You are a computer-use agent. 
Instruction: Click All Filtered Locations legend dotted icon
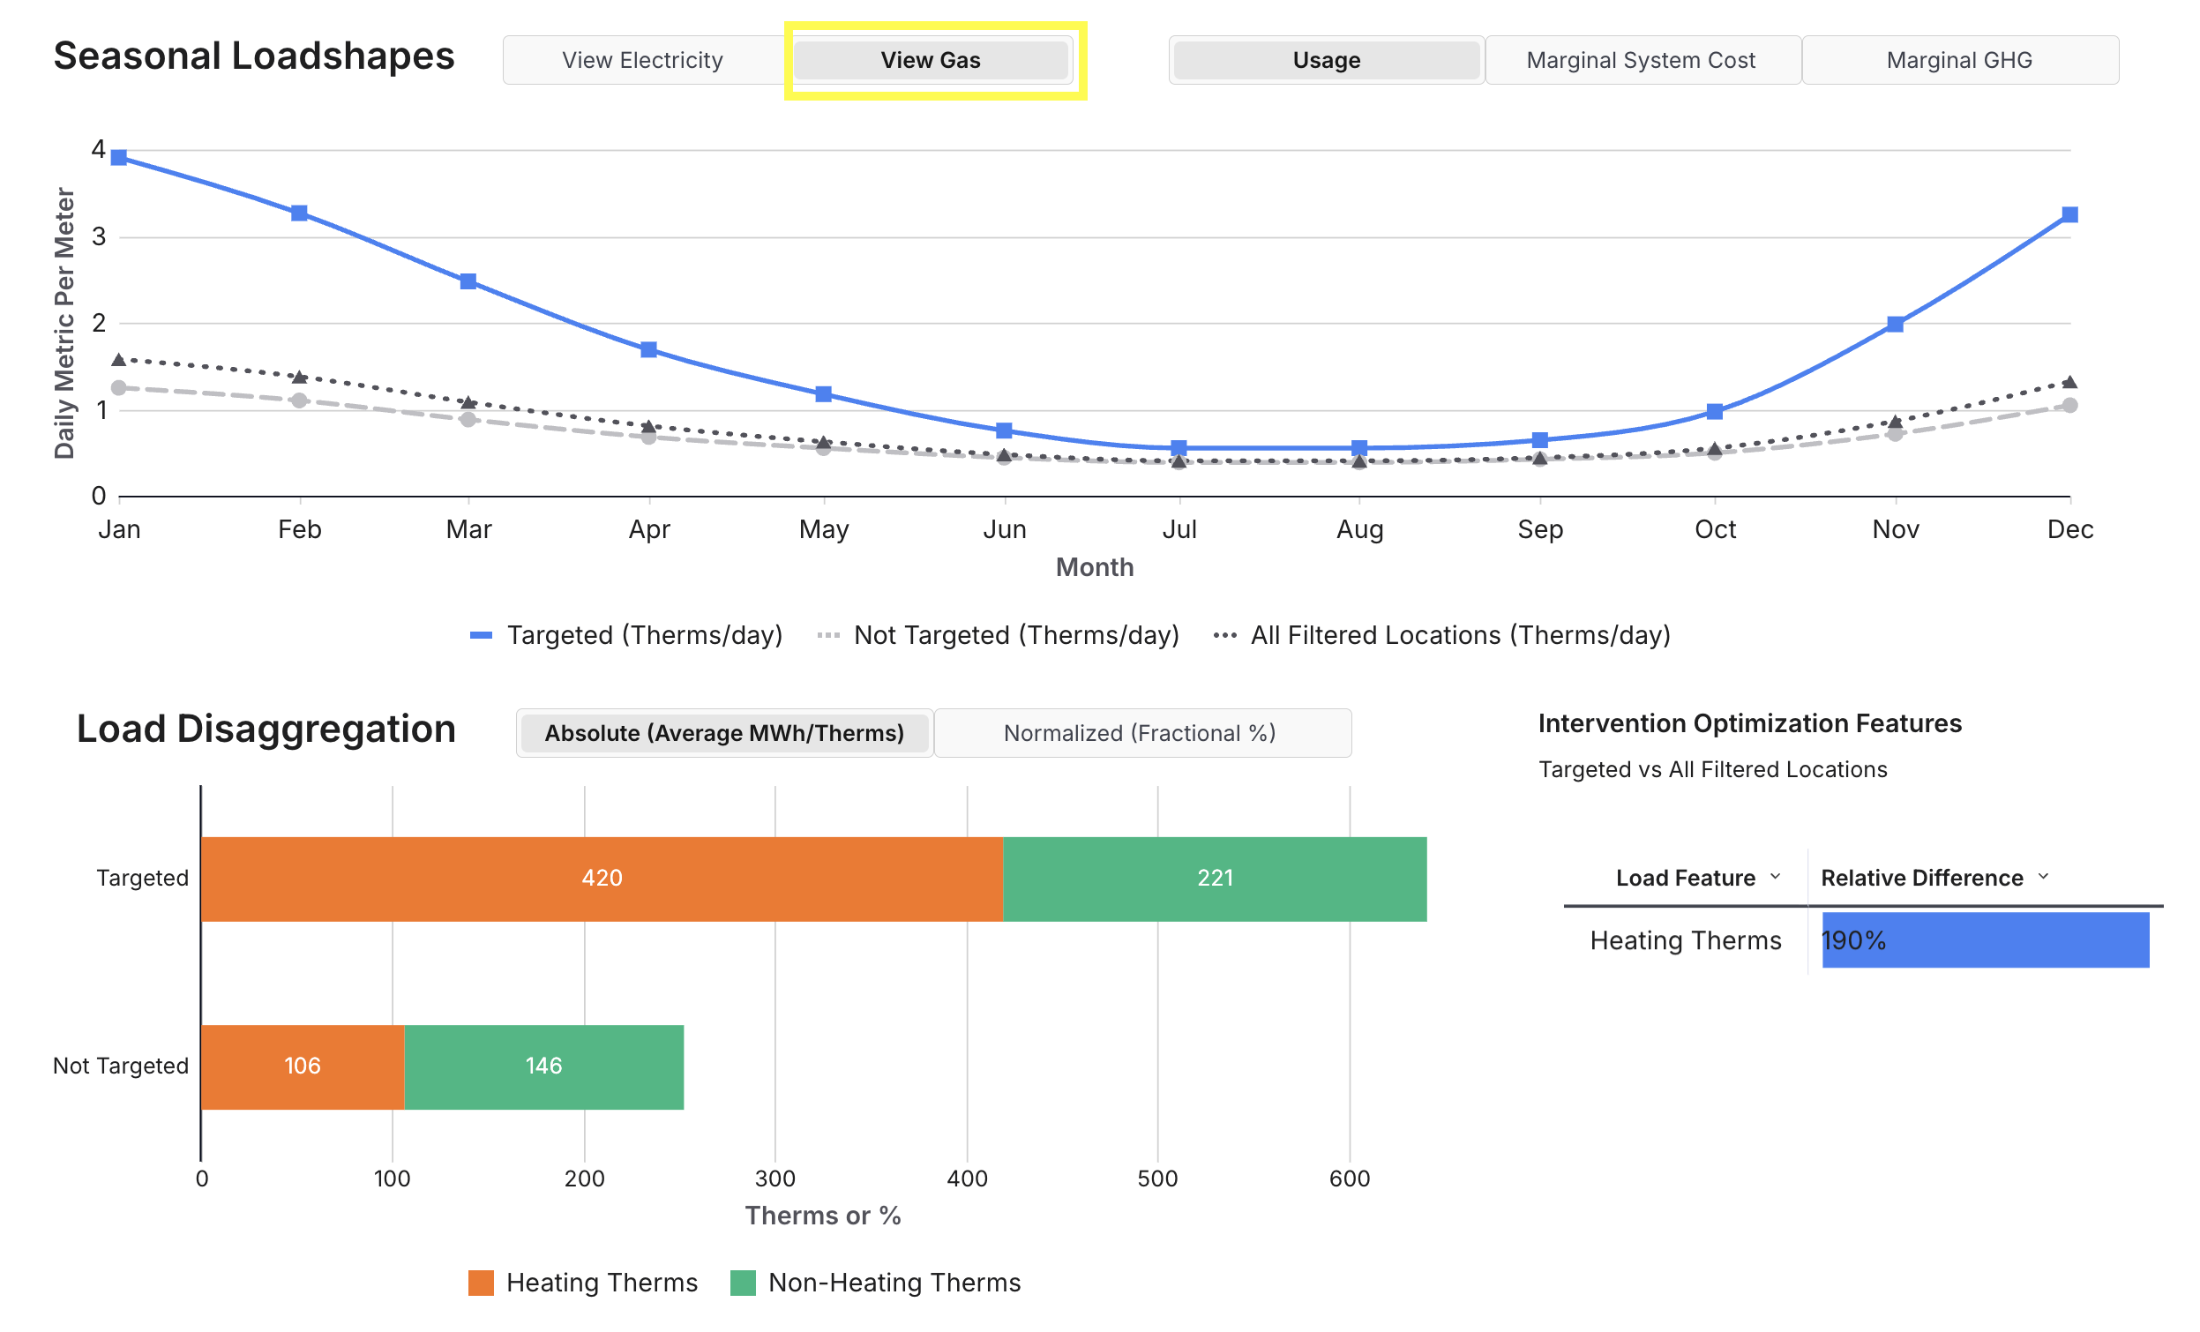click(x=1225, y=636)
